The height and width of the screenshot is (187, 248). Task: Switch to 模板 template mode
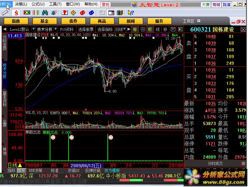[21, 170]
